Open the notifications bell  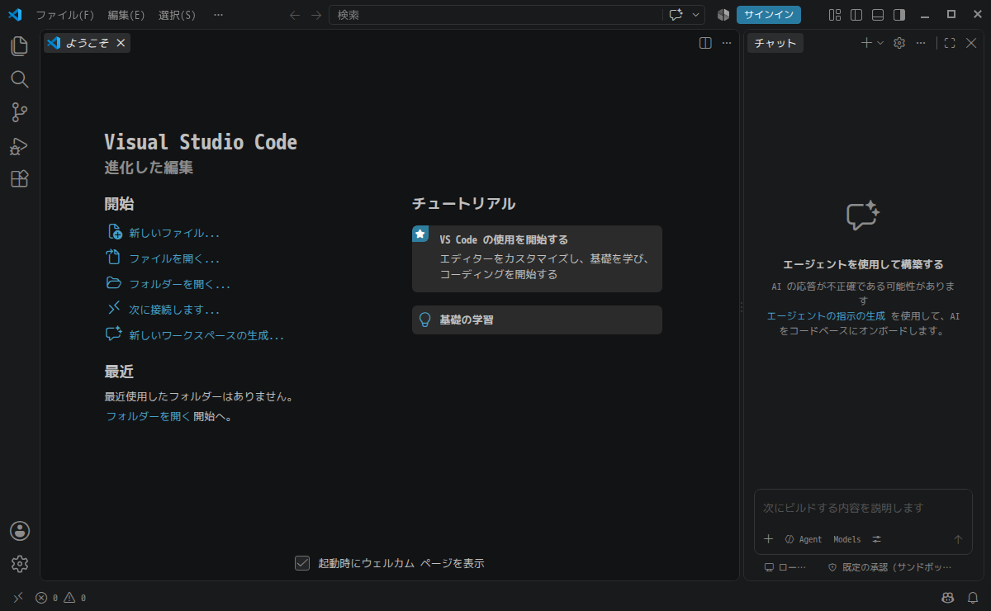pos(973,597)
